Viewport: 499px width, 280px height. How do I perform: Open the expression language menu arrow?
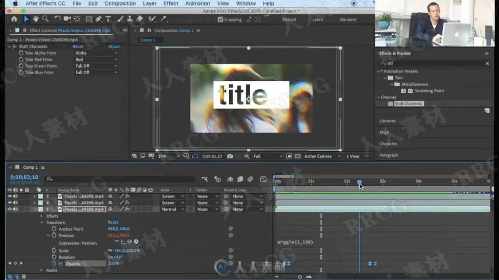pos(136,241)
